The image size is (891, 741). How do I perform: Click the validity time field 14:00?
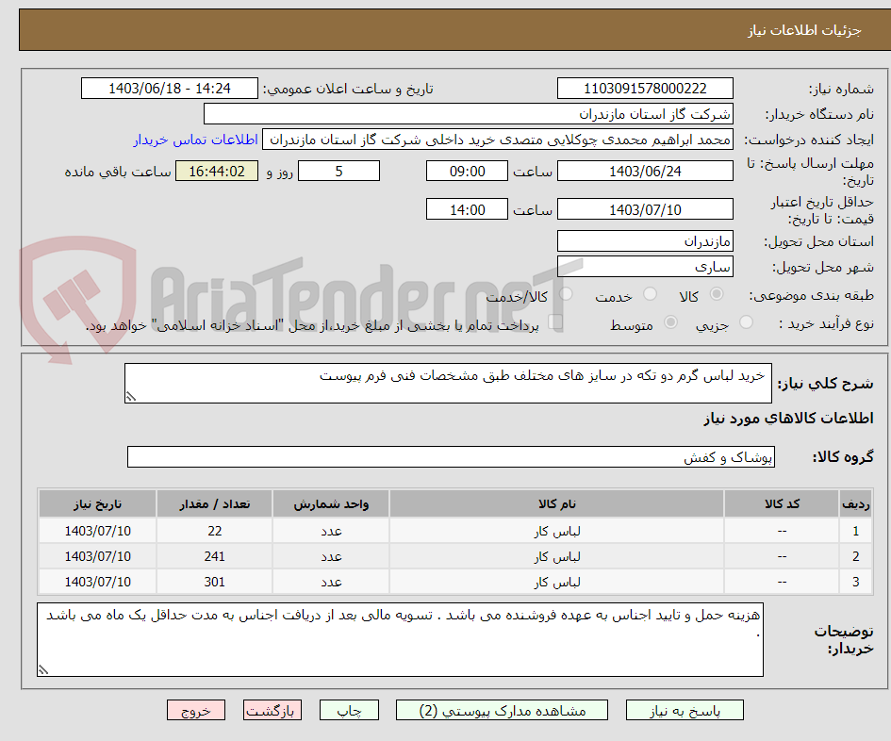(x=467, y=209)
